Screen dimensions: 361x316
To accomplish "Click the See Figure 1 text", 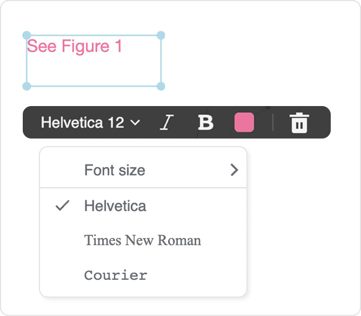I will [x=75, y=47].
